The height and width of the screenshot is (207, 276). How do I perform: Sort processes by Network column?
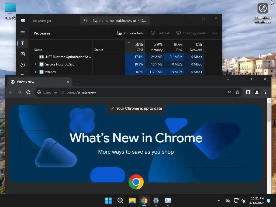[x=194, y=46]
